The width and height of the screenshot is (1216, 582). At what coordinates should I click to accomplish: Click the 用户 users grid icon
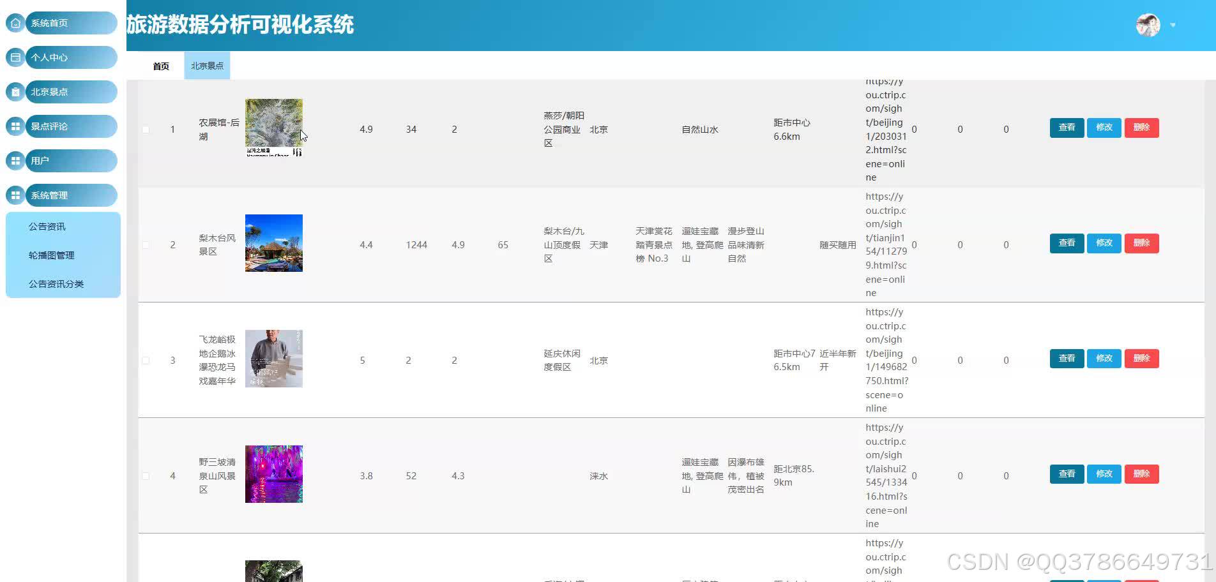[15, 161]
